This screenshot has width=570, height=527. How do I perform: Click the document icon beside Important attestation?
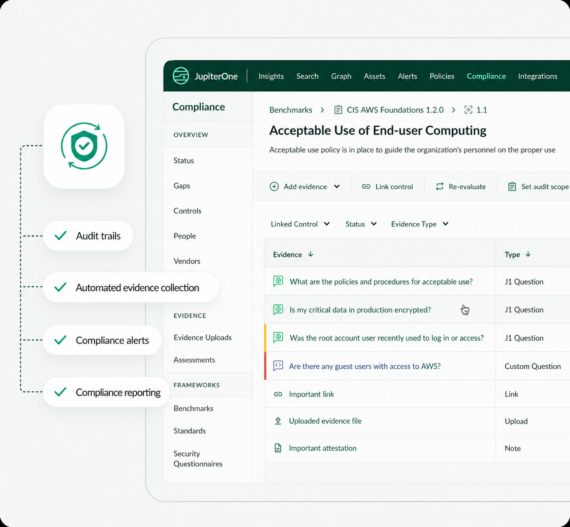pos(278,448)
